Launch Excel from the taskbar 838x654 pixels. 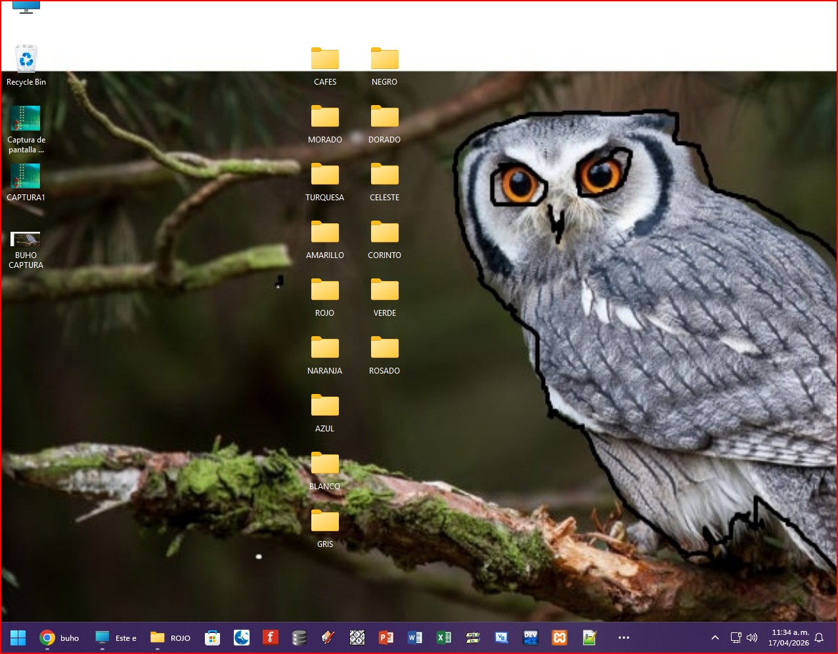(444, 638)
